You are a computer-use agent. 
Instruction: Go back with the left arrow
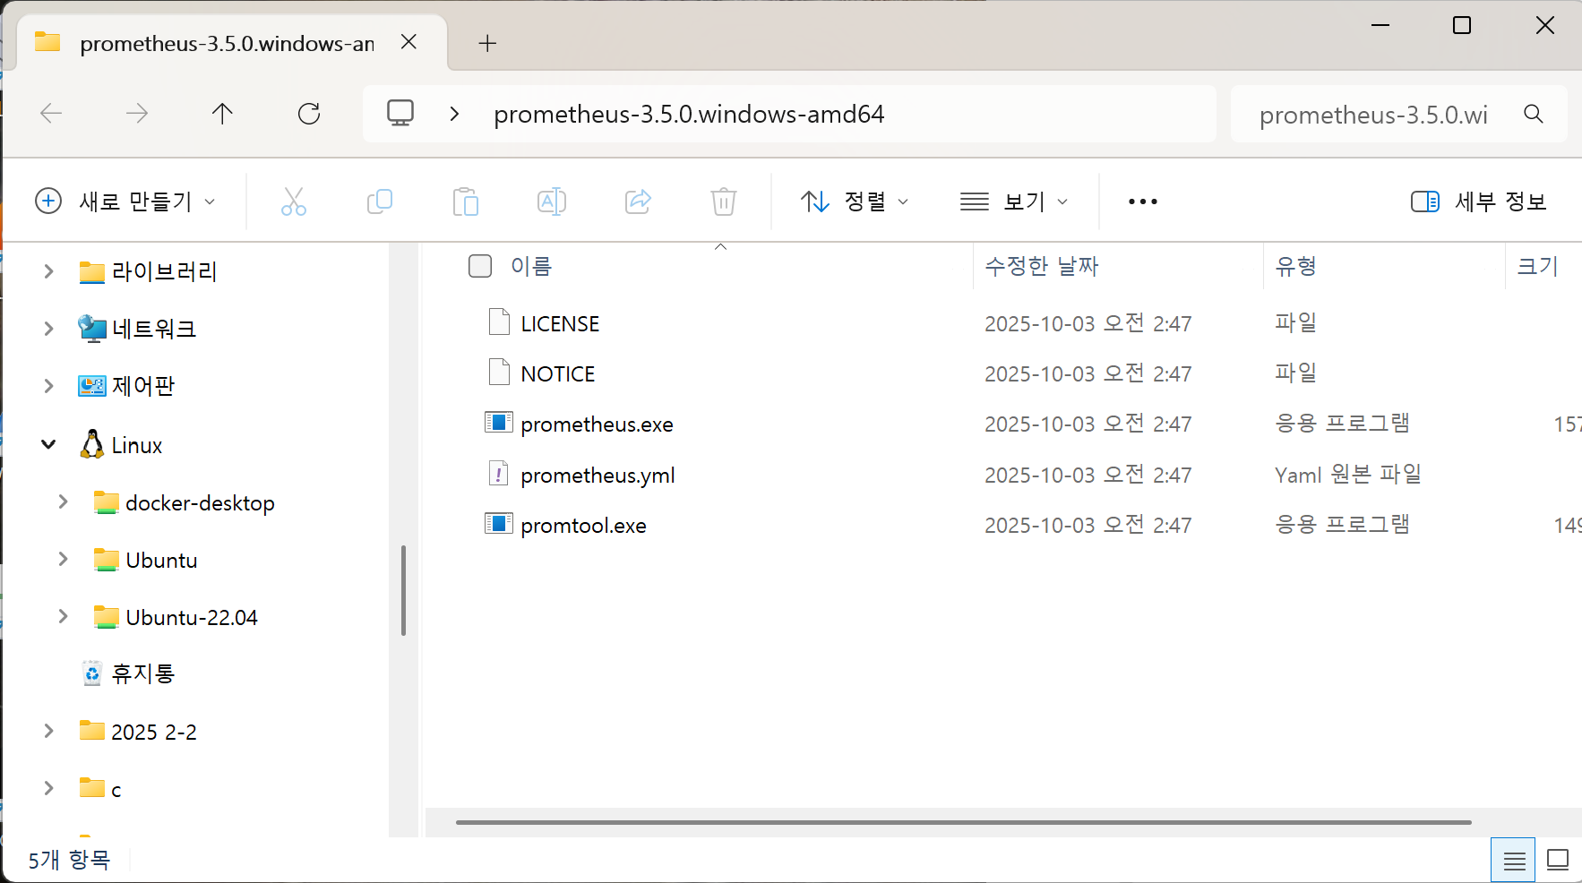(x=51, y=114)
